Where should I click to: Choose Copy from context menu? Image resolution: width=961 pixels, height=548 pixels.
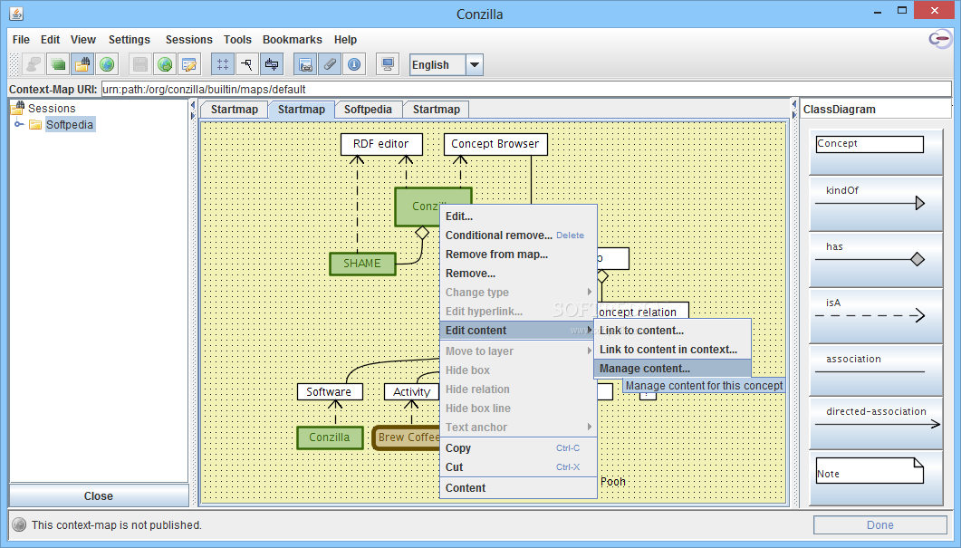(x=518, y=448)
